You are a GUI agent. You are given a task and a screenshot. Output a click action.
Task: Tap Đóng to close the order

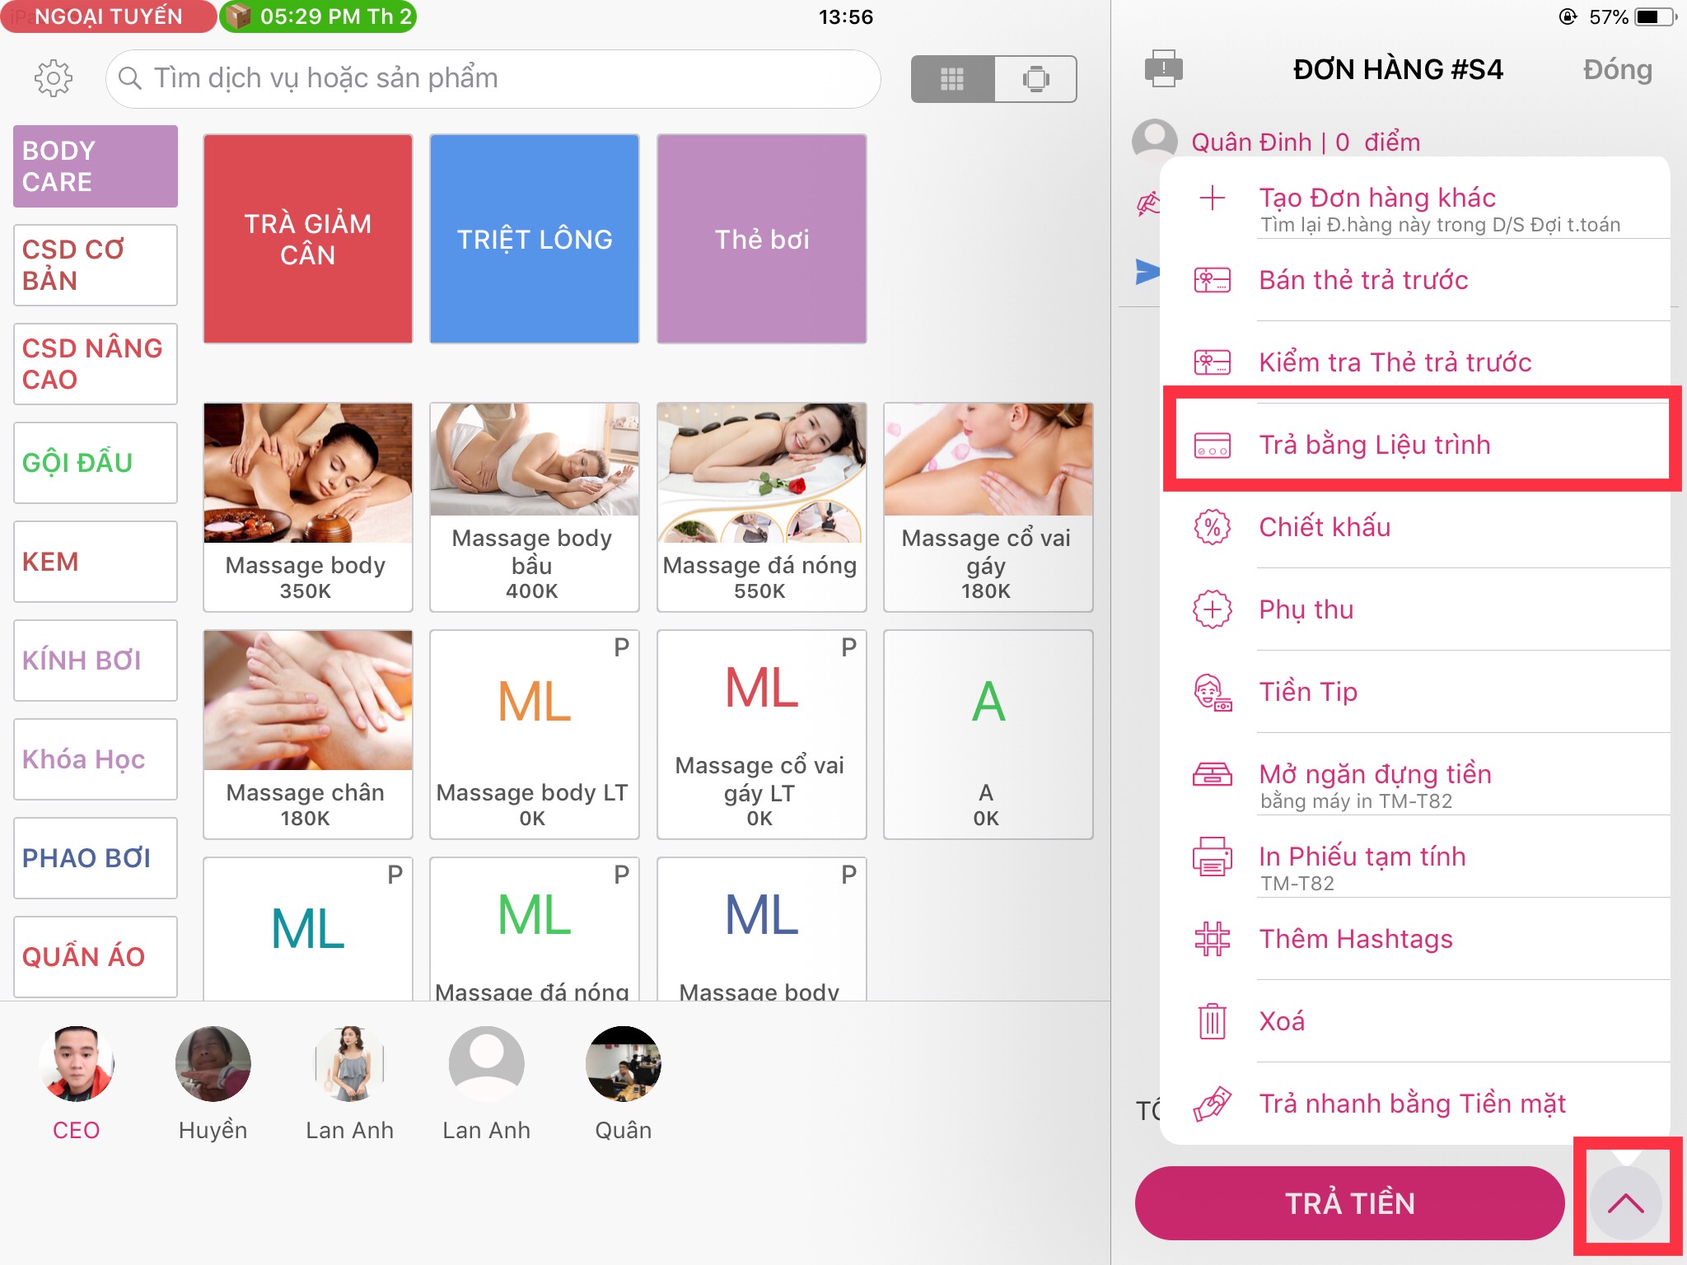tap(1617, 69)
